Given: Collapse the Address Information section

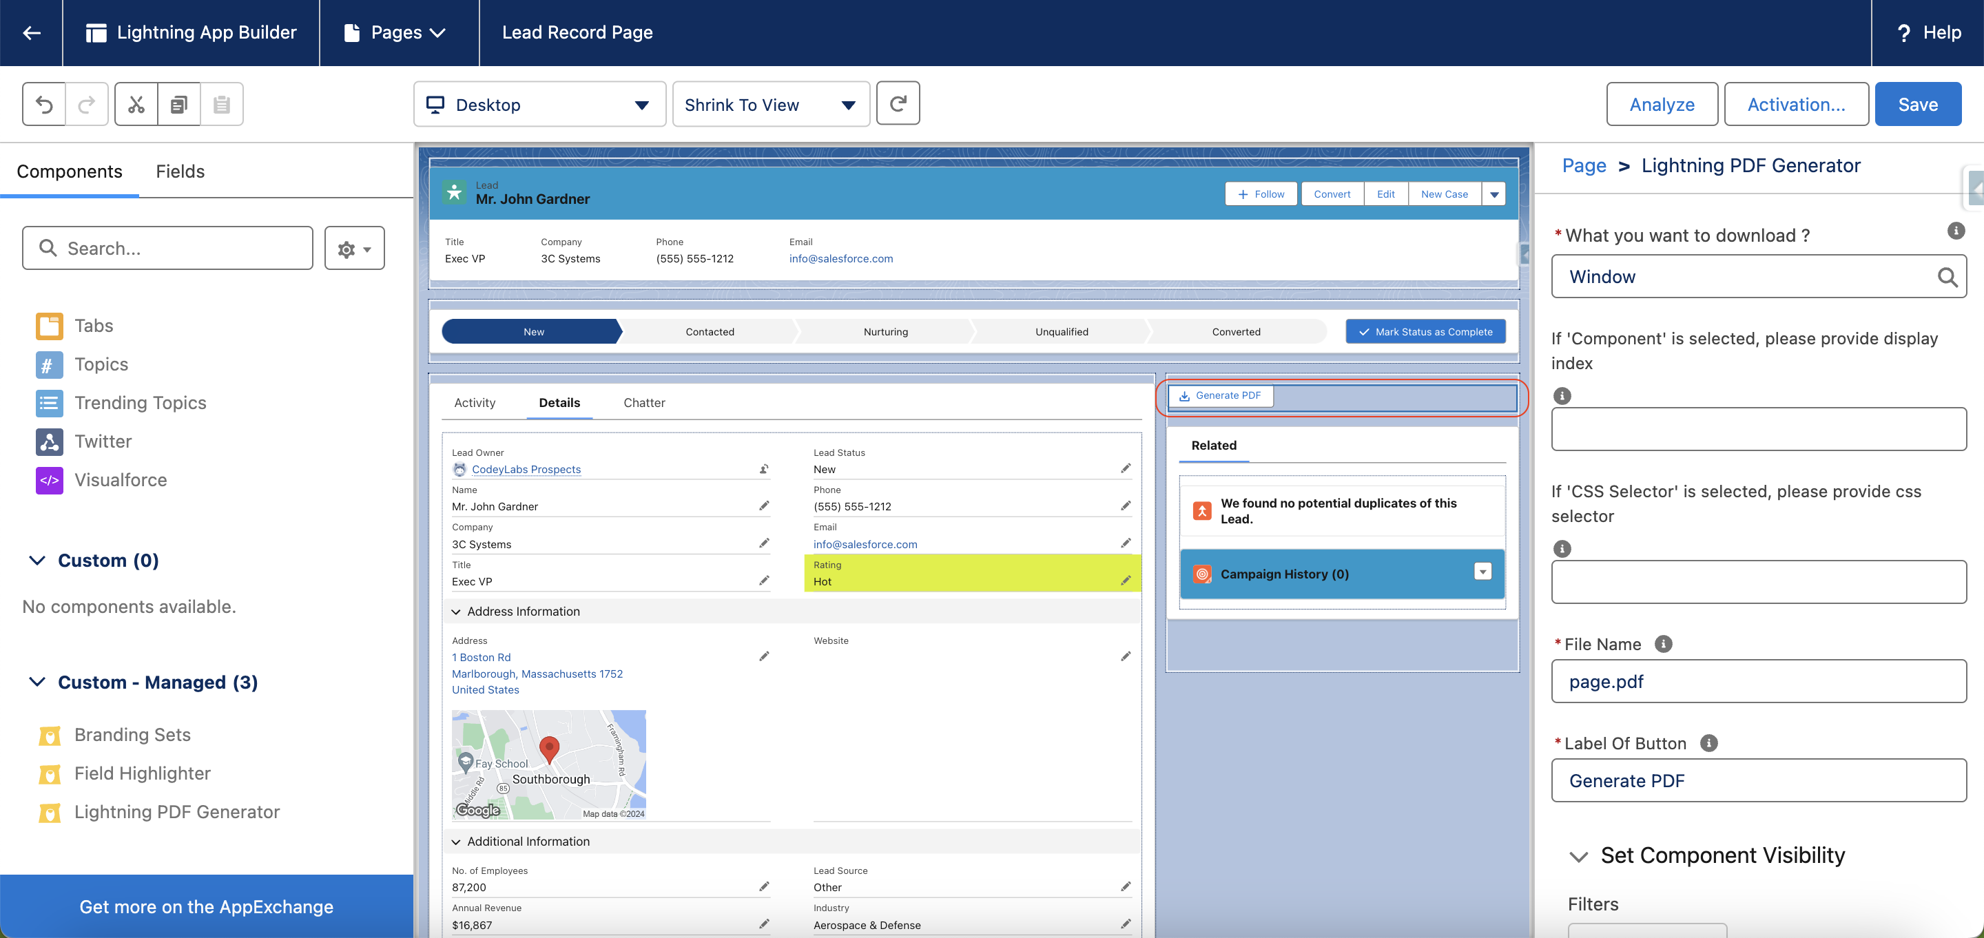Looking at the screenshot, I should coord(456,612).
